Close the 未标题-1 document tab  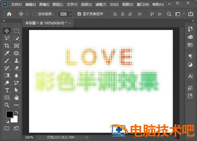click(x=69, y=23)
